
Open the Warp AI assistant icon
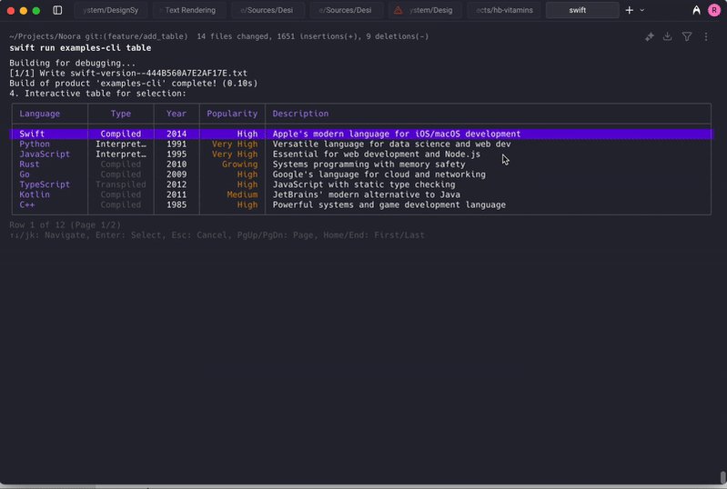[x=696, y=10]
